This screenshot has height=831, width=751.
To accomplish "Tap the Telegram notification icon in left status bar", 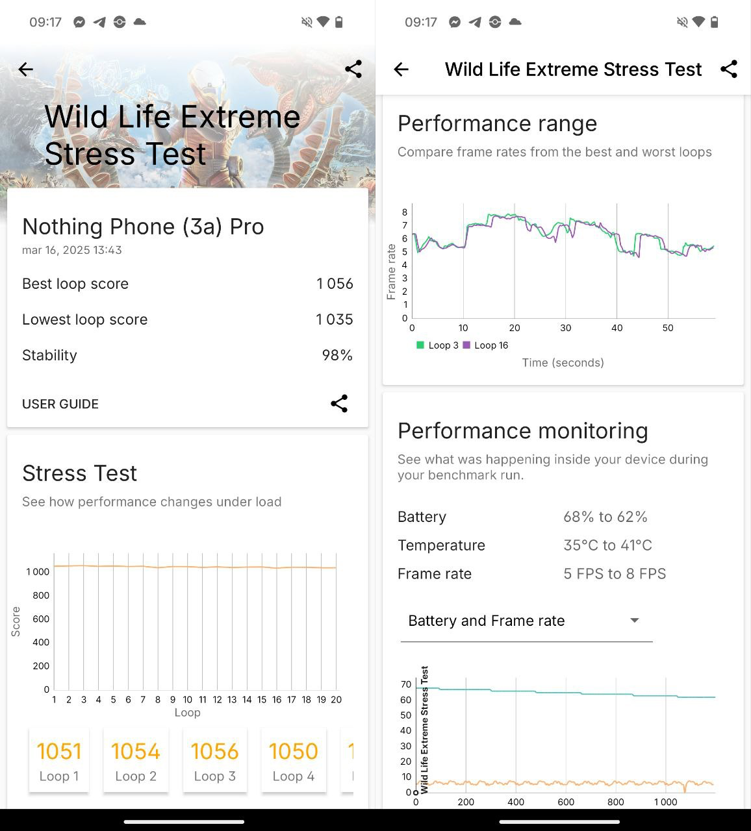I will [99, 22].
